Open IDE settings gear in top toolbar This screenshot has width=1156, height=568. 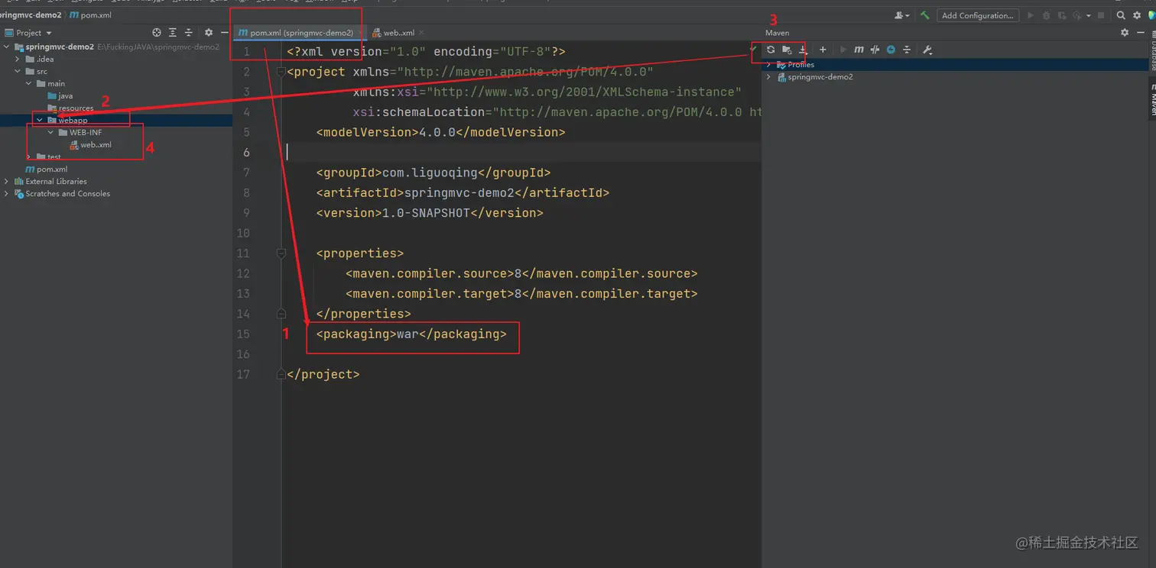pos(1137,15)
